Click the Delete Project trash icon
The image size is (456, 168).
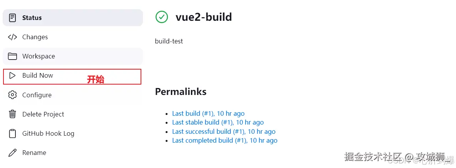[x=13, y=114]
